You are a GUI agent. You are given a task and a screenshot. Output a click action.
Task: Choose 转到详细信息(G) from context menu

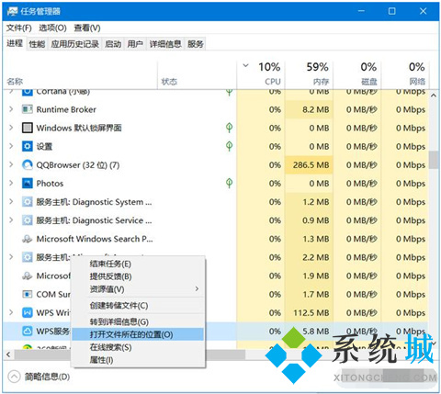(x=138, y=321)
